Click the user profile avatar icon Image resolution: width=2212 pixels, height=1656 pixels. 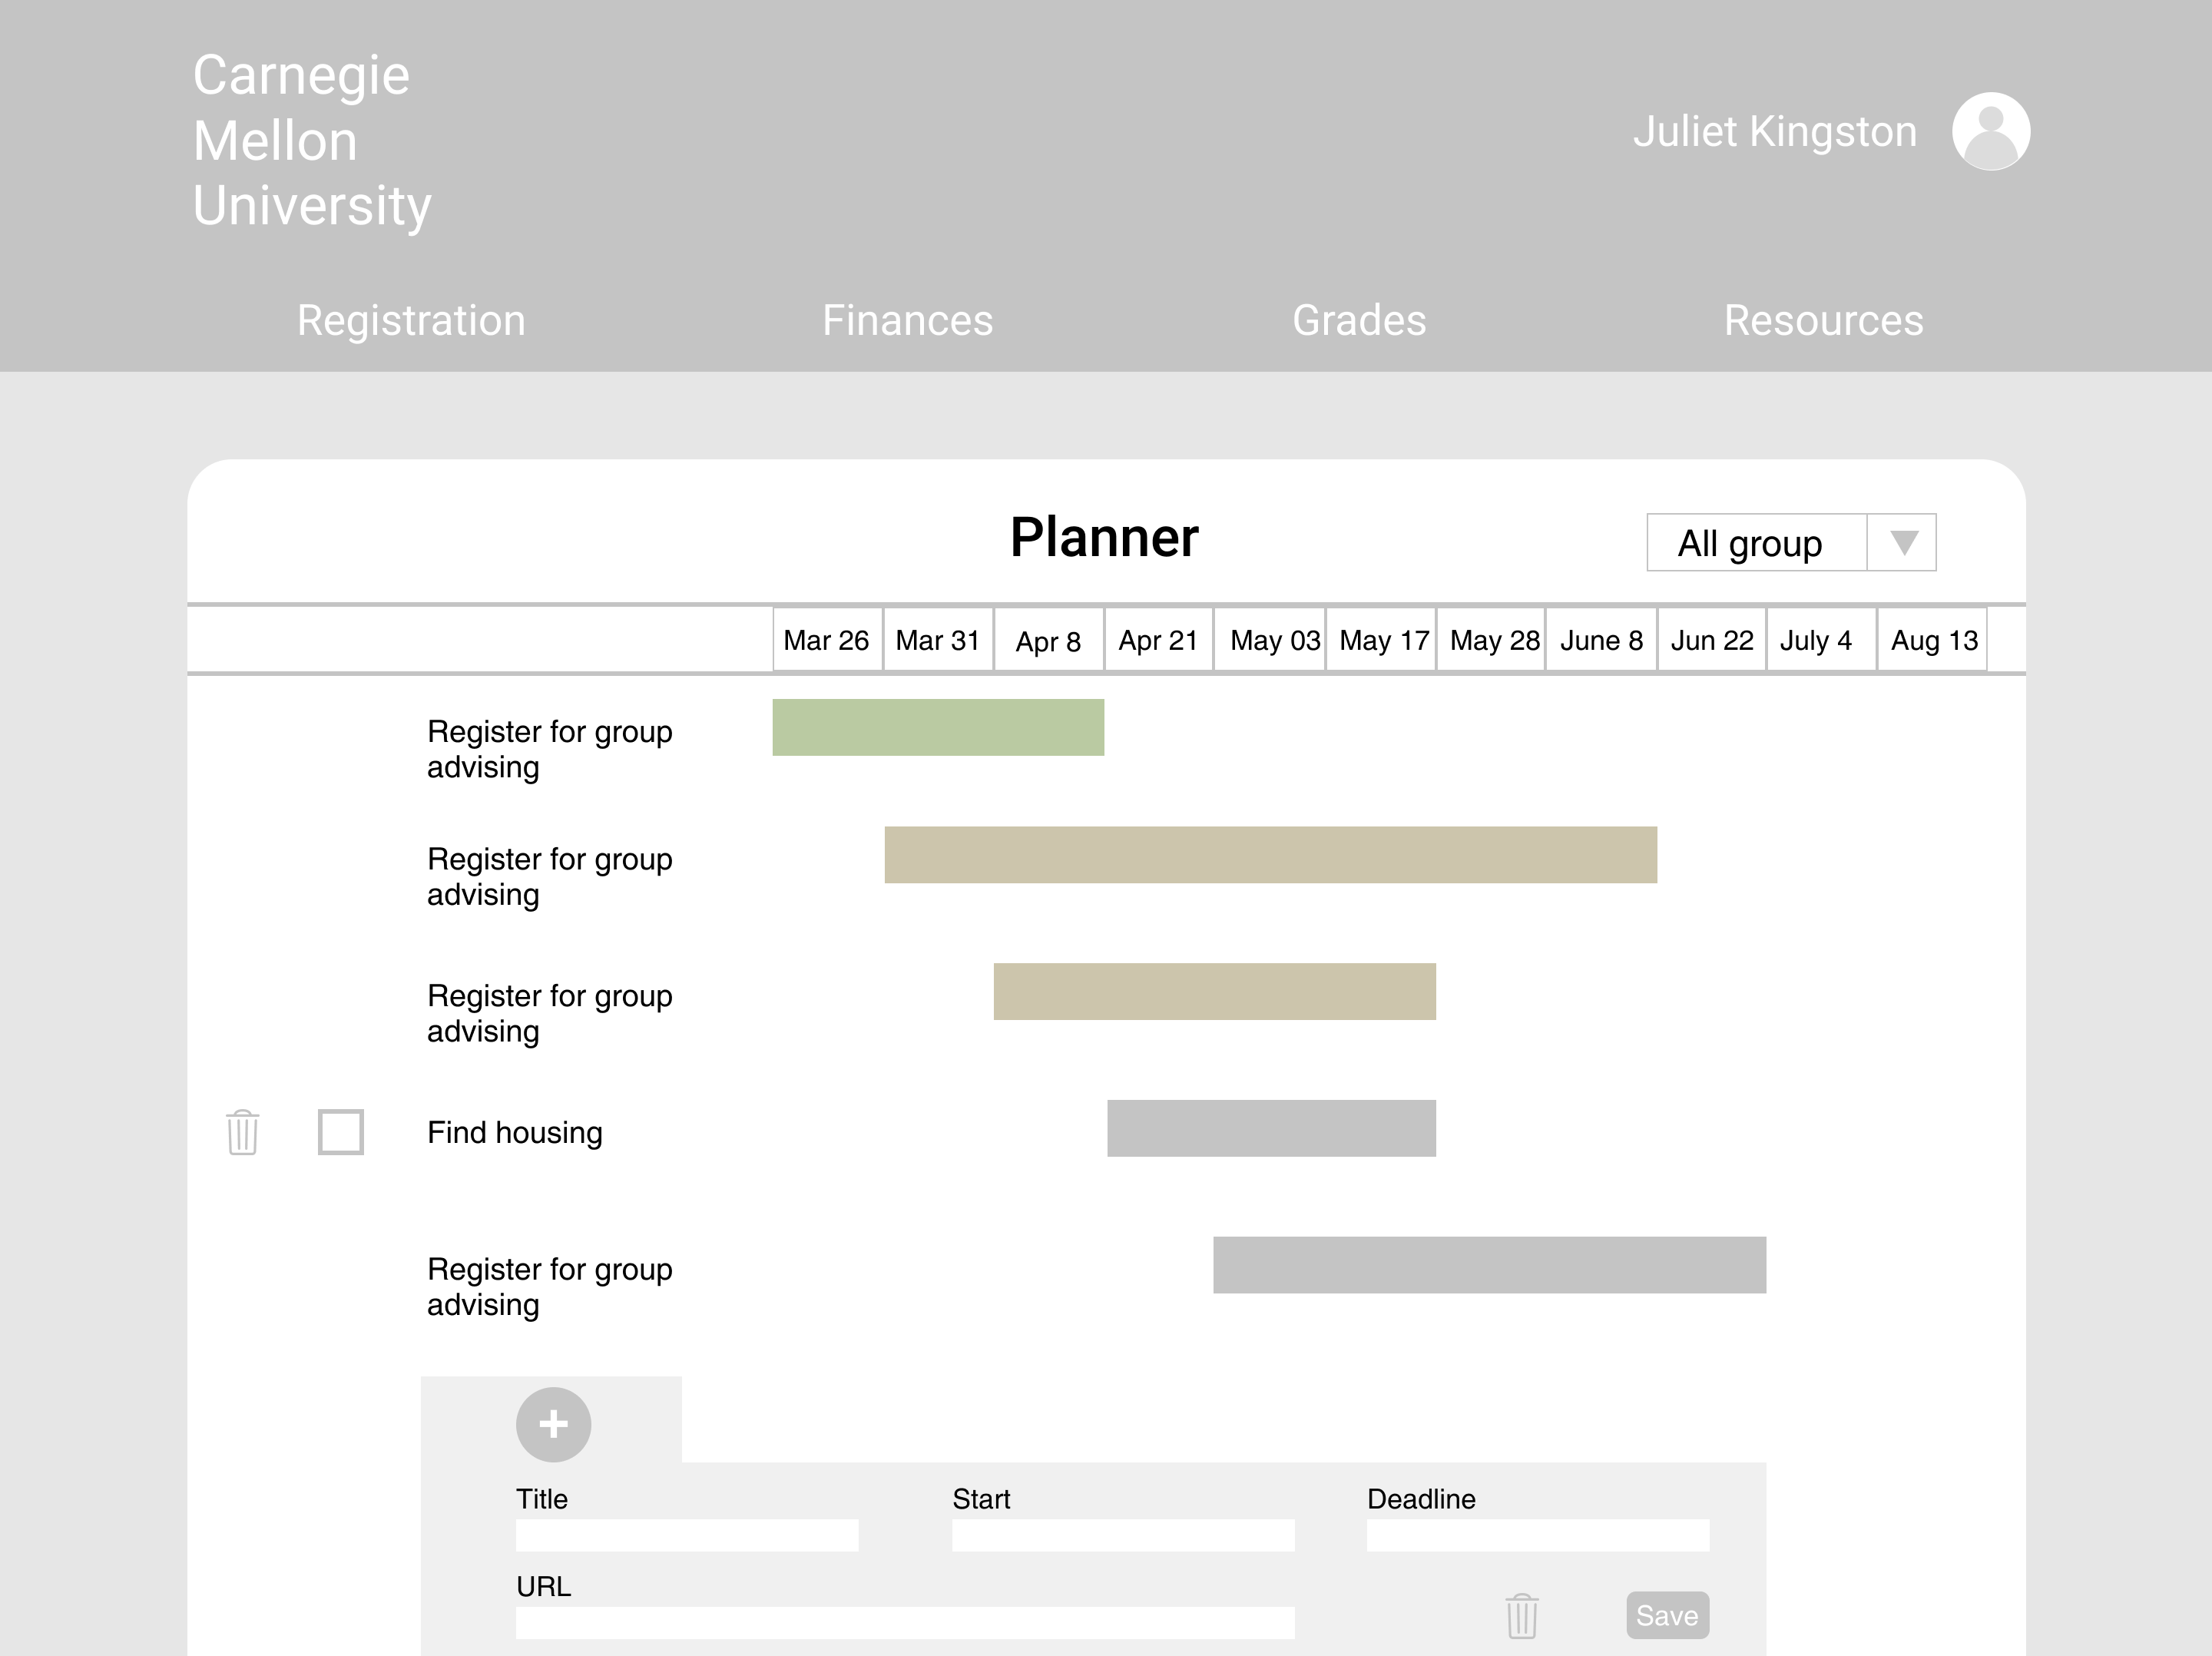(1990, 131)
